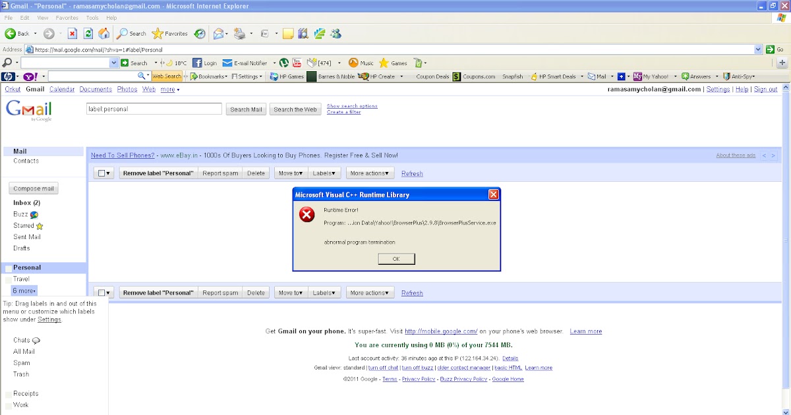Click Sign out link
Viewport: 791px width, 415px height.
click(765, 90)
